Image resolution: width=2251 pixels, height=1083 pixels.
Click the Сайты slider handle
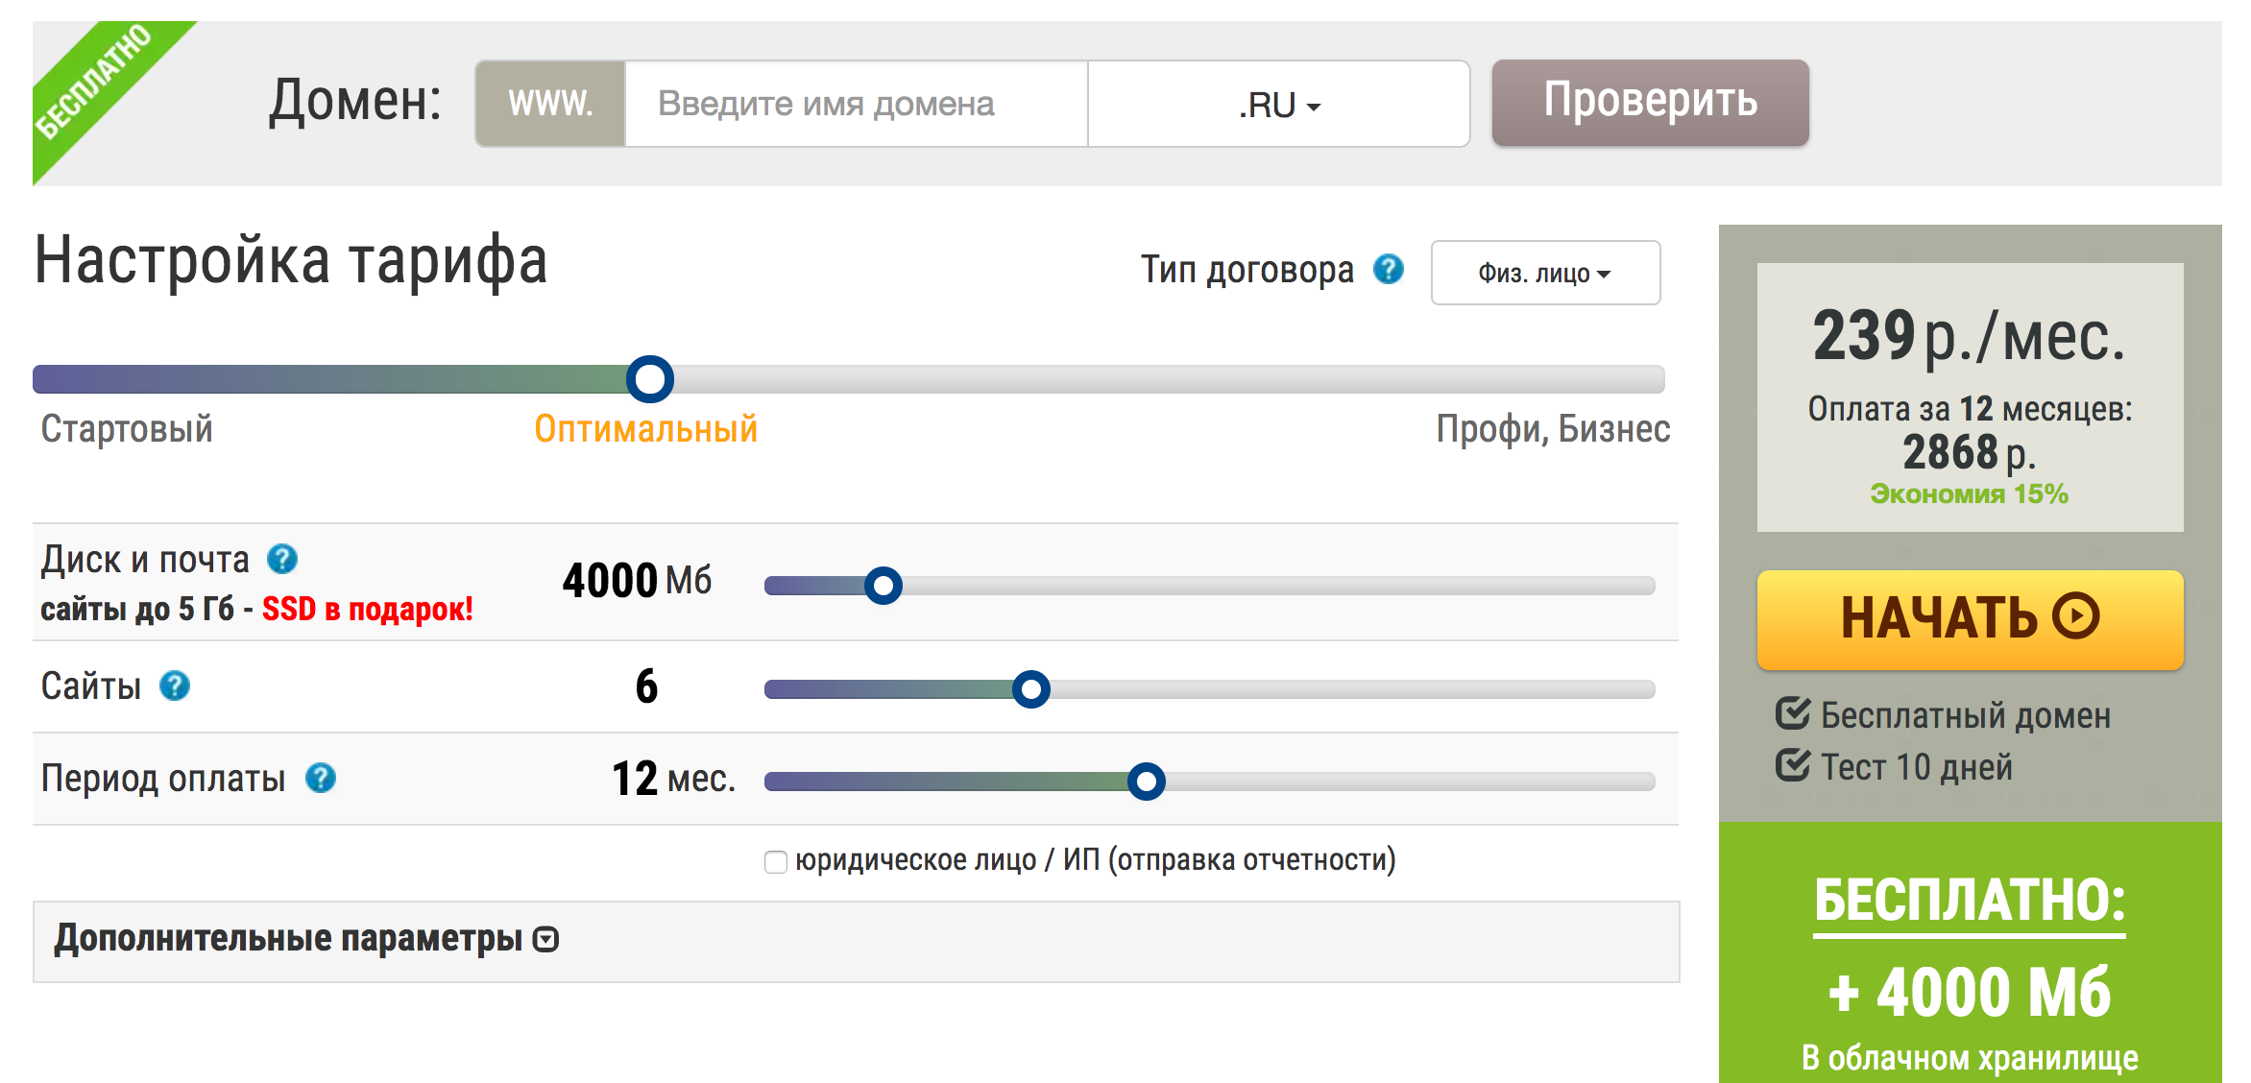pyautogui.click(x=1031, y=689)
